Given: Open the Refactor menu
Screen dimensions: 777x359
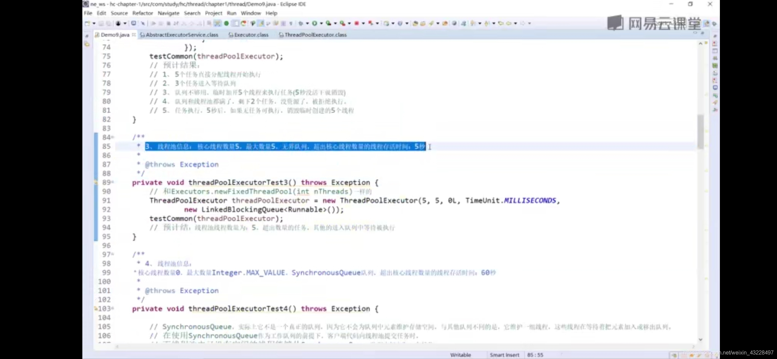Looking at the screenshot, I should pos(142,13).
